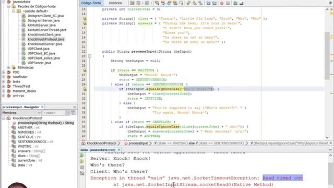Collapse the Pacotes de Códigos-fonte node
The height and width of the screenshot is (188, 334).
click(x=9, y=6)
